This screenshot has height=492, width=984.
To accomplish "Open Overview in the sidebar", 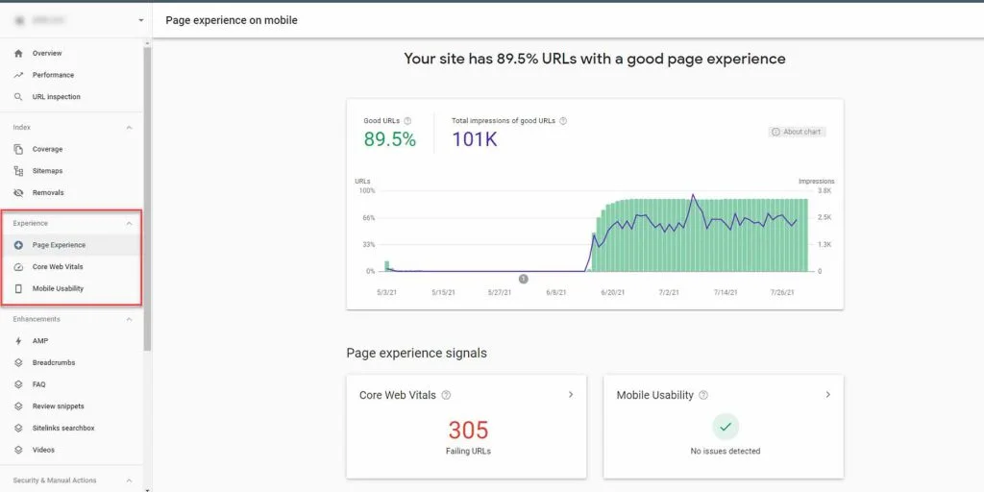I will [71, 54].
